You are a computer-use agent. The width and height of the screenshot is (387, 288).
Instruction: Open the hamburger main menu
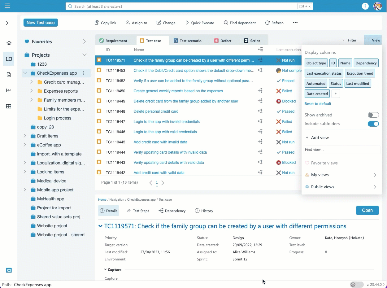click(7, 6)
